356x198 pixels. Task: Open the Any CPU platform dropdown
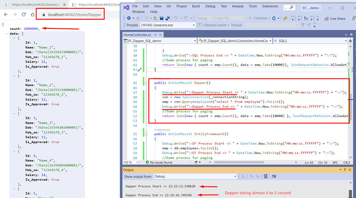coord(230,18)
